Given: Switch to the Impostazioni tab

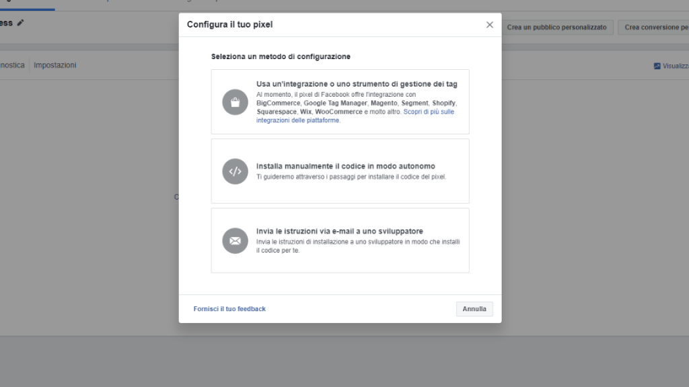Looking at the screenshot, I should [55, 65].
